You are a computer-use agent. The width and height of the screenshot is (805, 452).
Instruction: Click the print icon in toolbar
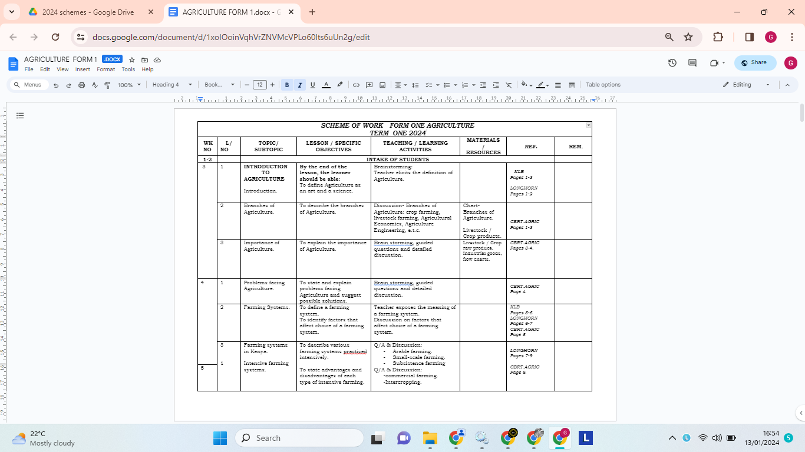click(x=82, y=85)
